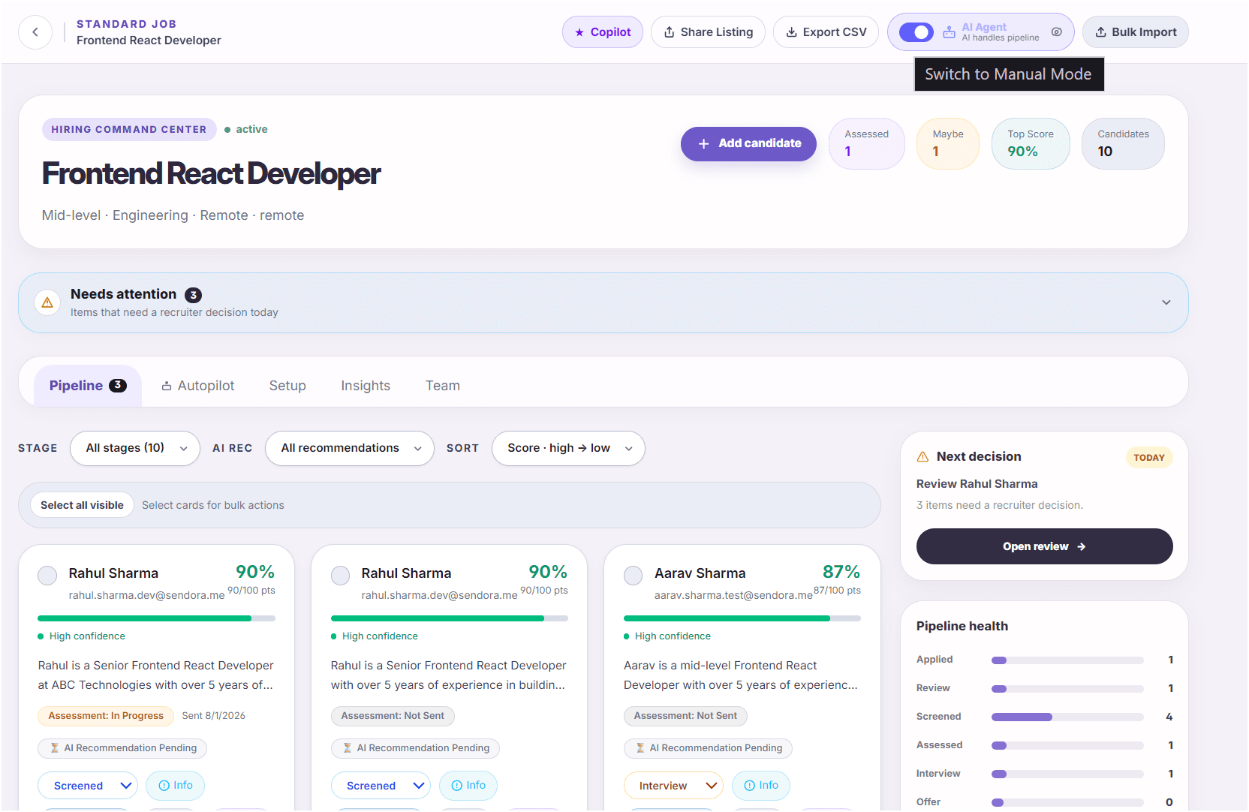Click Assessment: In Progress badge
The height and width of the screenshot is (812, 1249).
(106, 716)
